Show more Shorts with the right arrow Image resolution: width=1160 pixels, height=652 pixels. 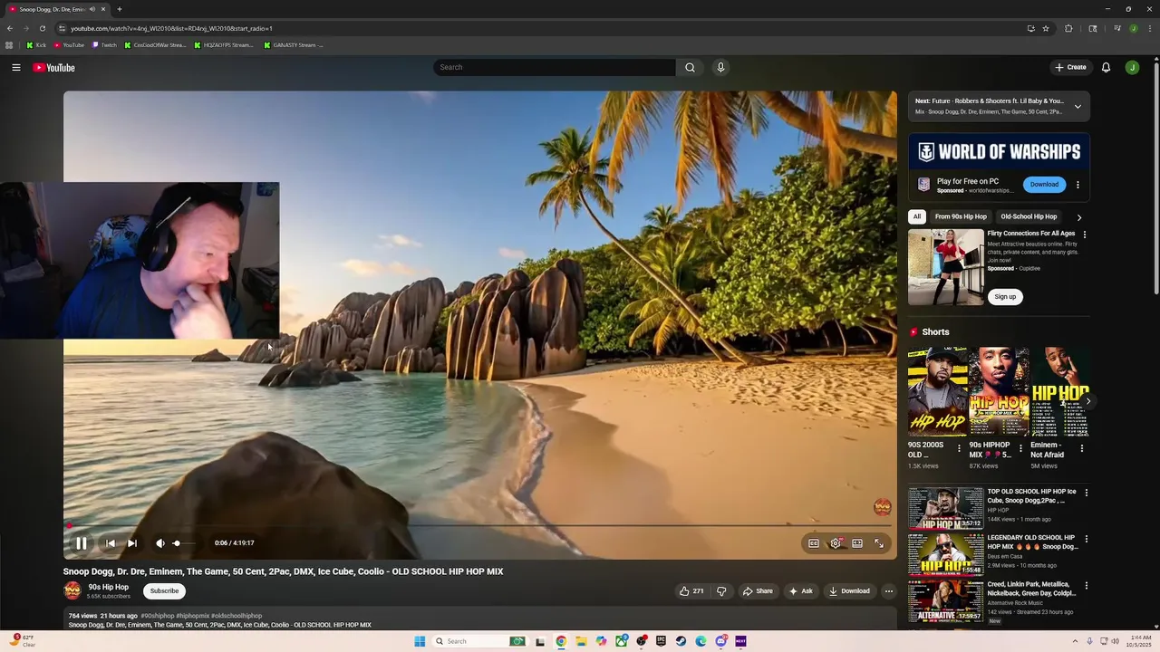1087,401
